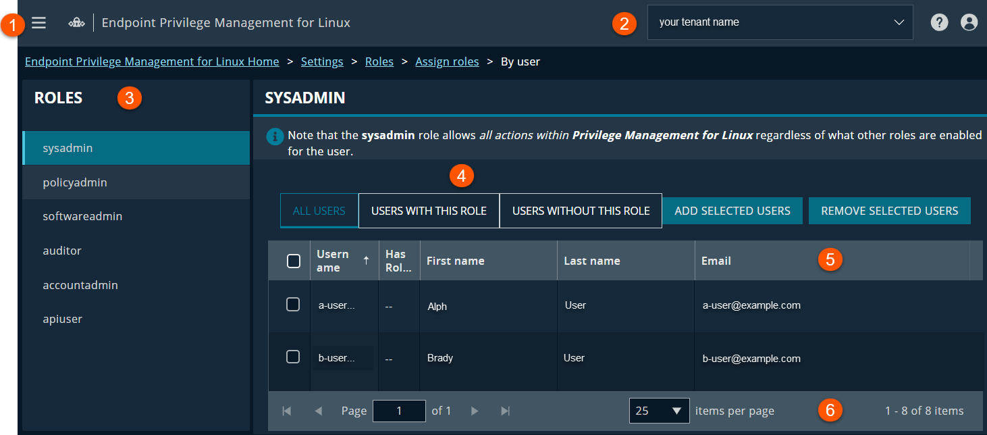Viewport: 987px width, 435px height.
Task: Click the Last name column header
Action: click(x=626, y=261)
